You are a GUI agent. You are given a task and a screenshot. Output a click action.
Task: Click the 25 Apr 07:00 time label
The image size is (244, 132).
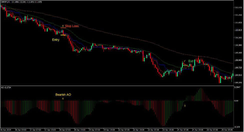pos(213,130)
